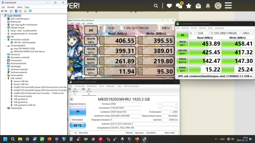Open the Calculator icon on the taskbar

71,139
